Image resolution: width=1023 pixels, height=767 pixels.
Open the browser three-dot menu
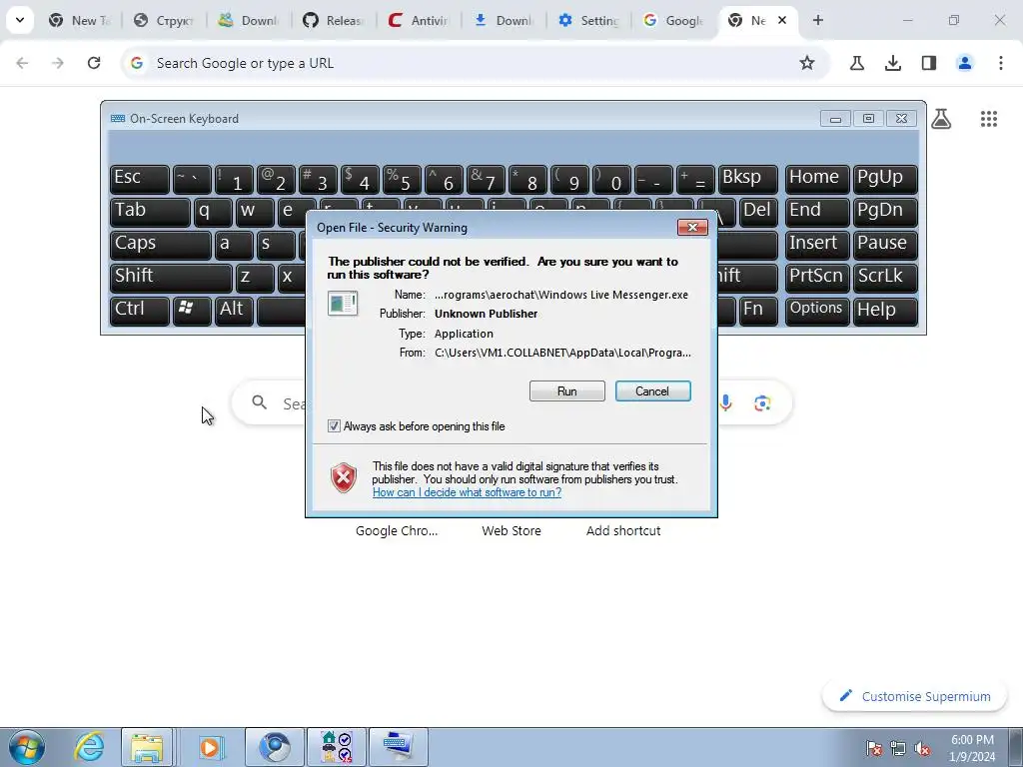click(x=1001, y=63)
